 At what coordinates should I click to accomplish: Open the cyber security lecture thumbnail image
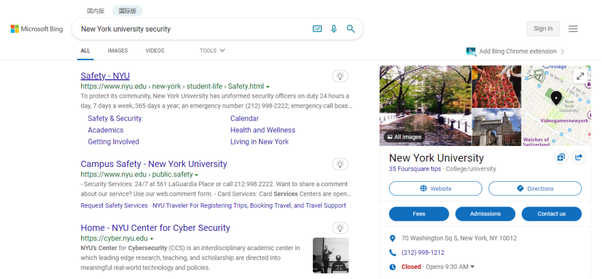[330, 255]
